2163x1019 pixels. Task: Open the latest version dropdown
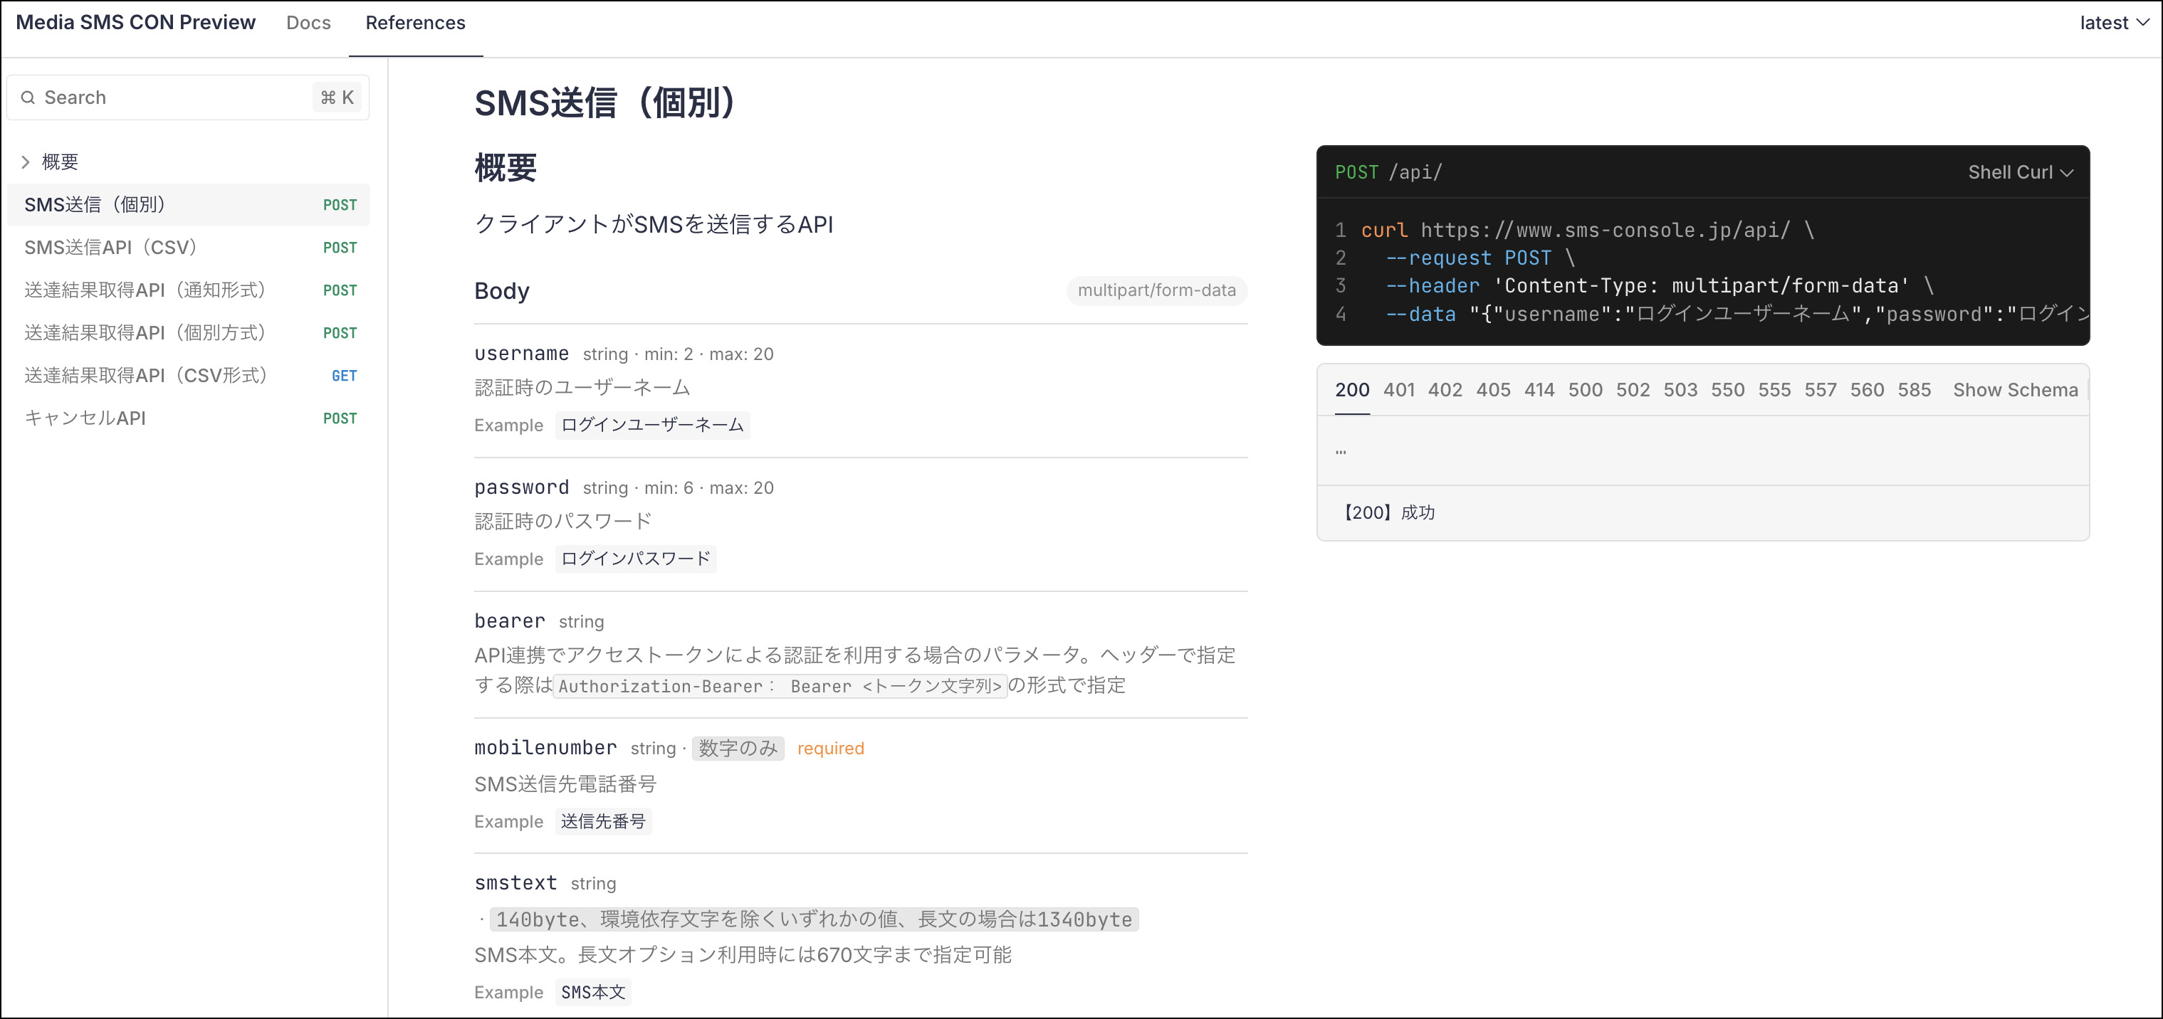coord(2115,23)
